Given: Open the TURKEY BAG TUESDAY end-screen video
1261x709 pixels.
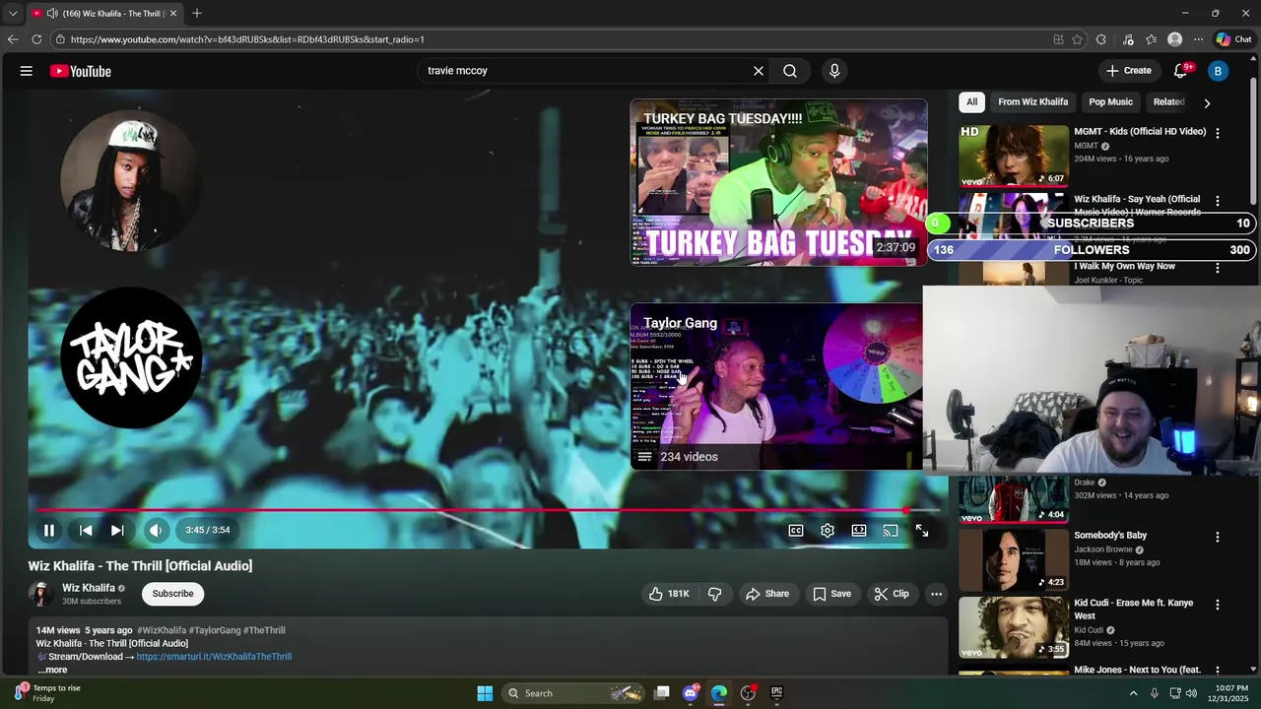Looking at the screenshot, I should [778, 182].
